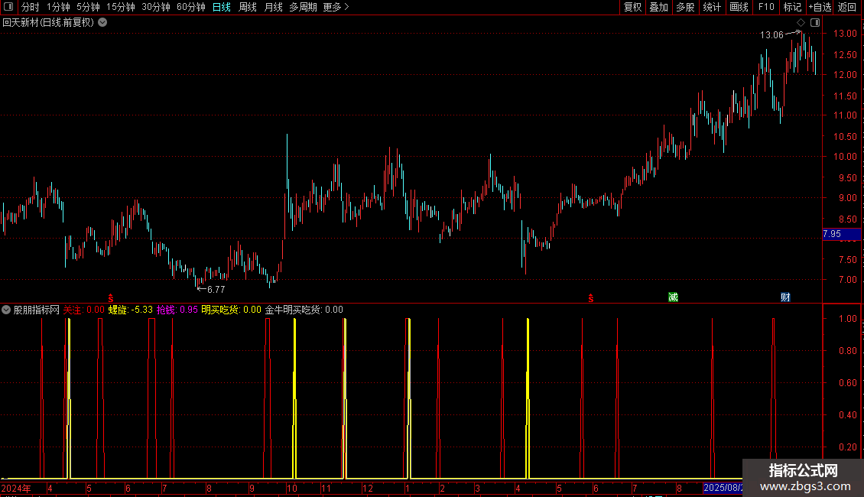Expand the 更多 more periods menu
This screenshot has width=864, height=497.
(336, 7)
